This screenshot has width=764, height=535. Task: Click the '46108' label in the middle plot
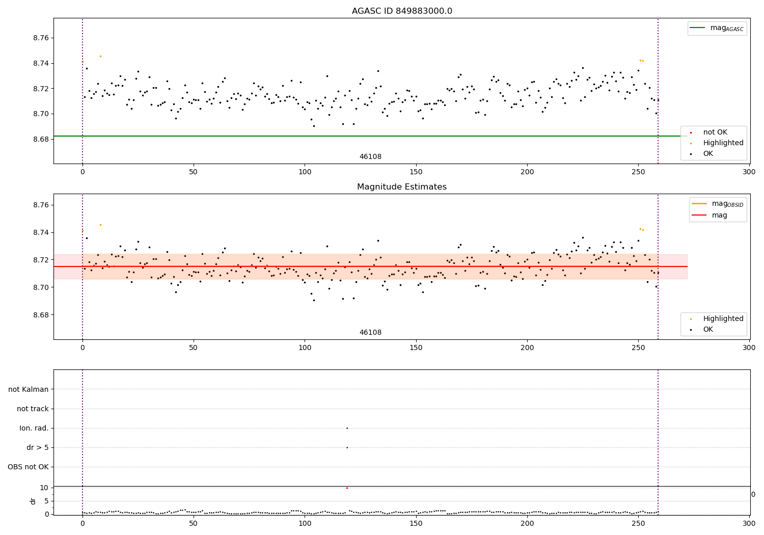point(370,333)
